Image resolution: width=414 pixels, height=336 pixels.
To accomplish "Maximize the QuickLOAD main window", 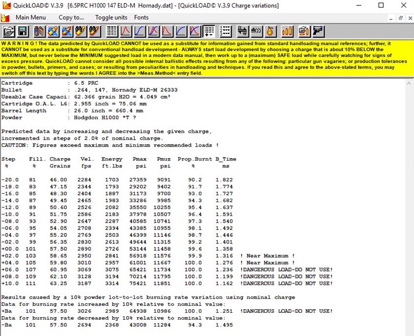I will pos(381,5).
